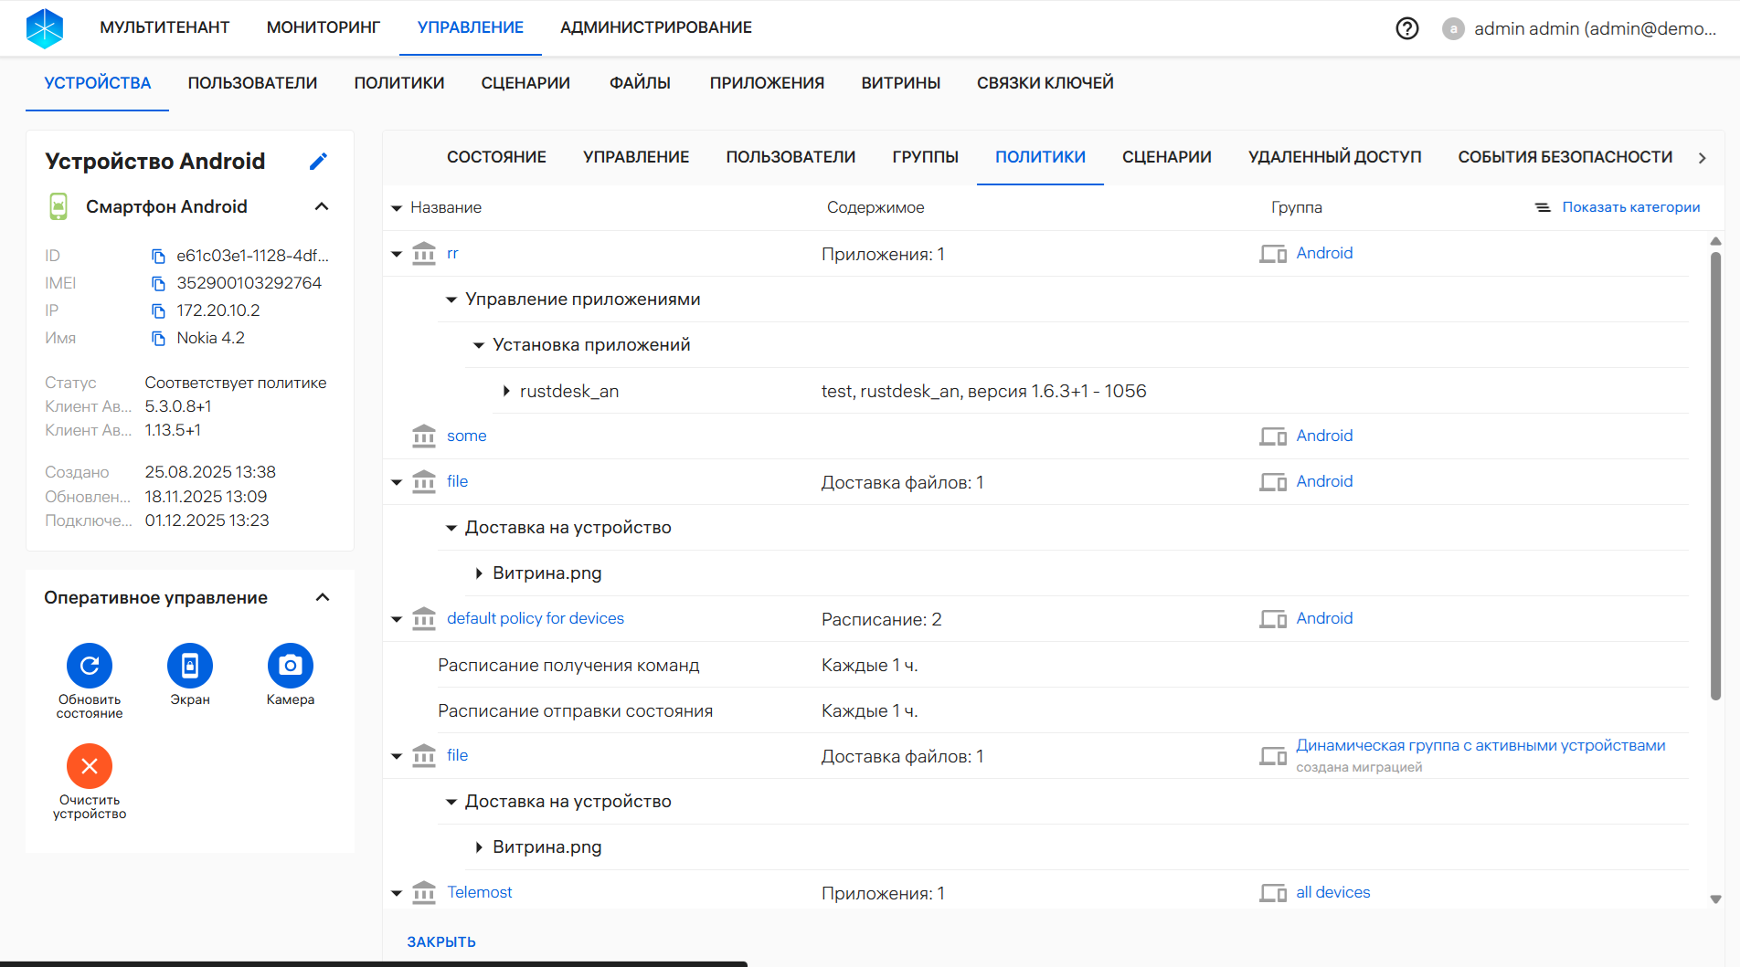Switch to the Сценарии device tab

(1166, 157)
